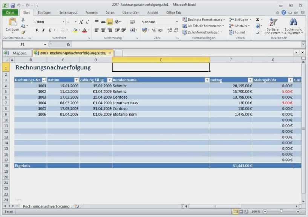308x217 pixels.
Task: Switch to the Einfügen ribbon tab
Action: (x=44, y=12)
